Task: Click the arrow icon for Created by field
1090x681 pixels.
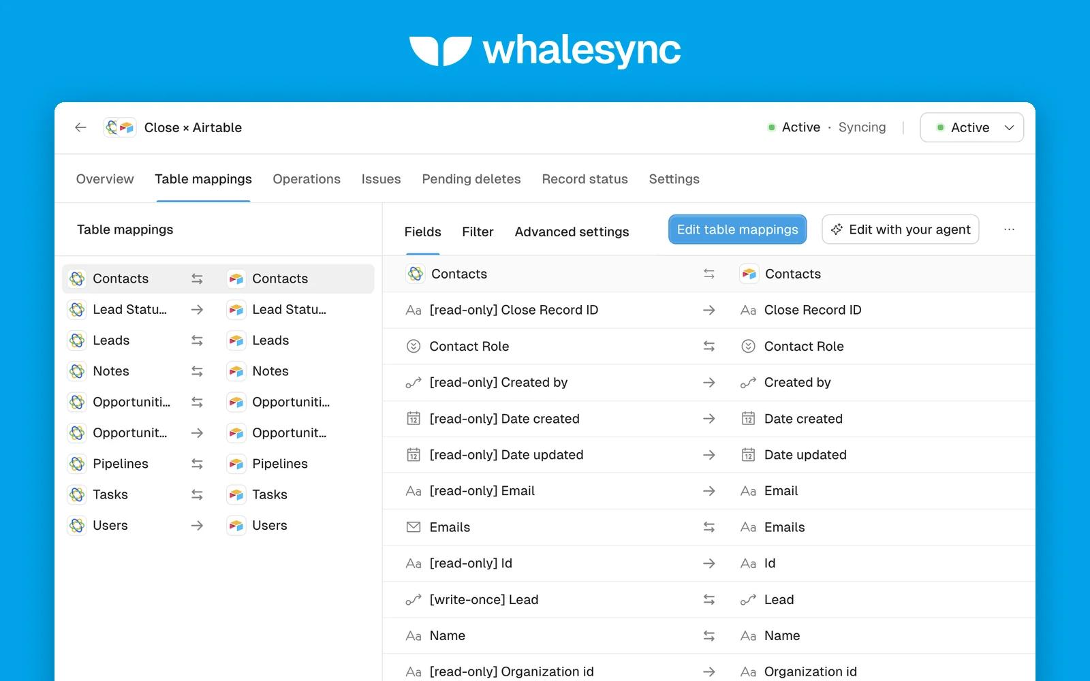Action: coord(708,383)
